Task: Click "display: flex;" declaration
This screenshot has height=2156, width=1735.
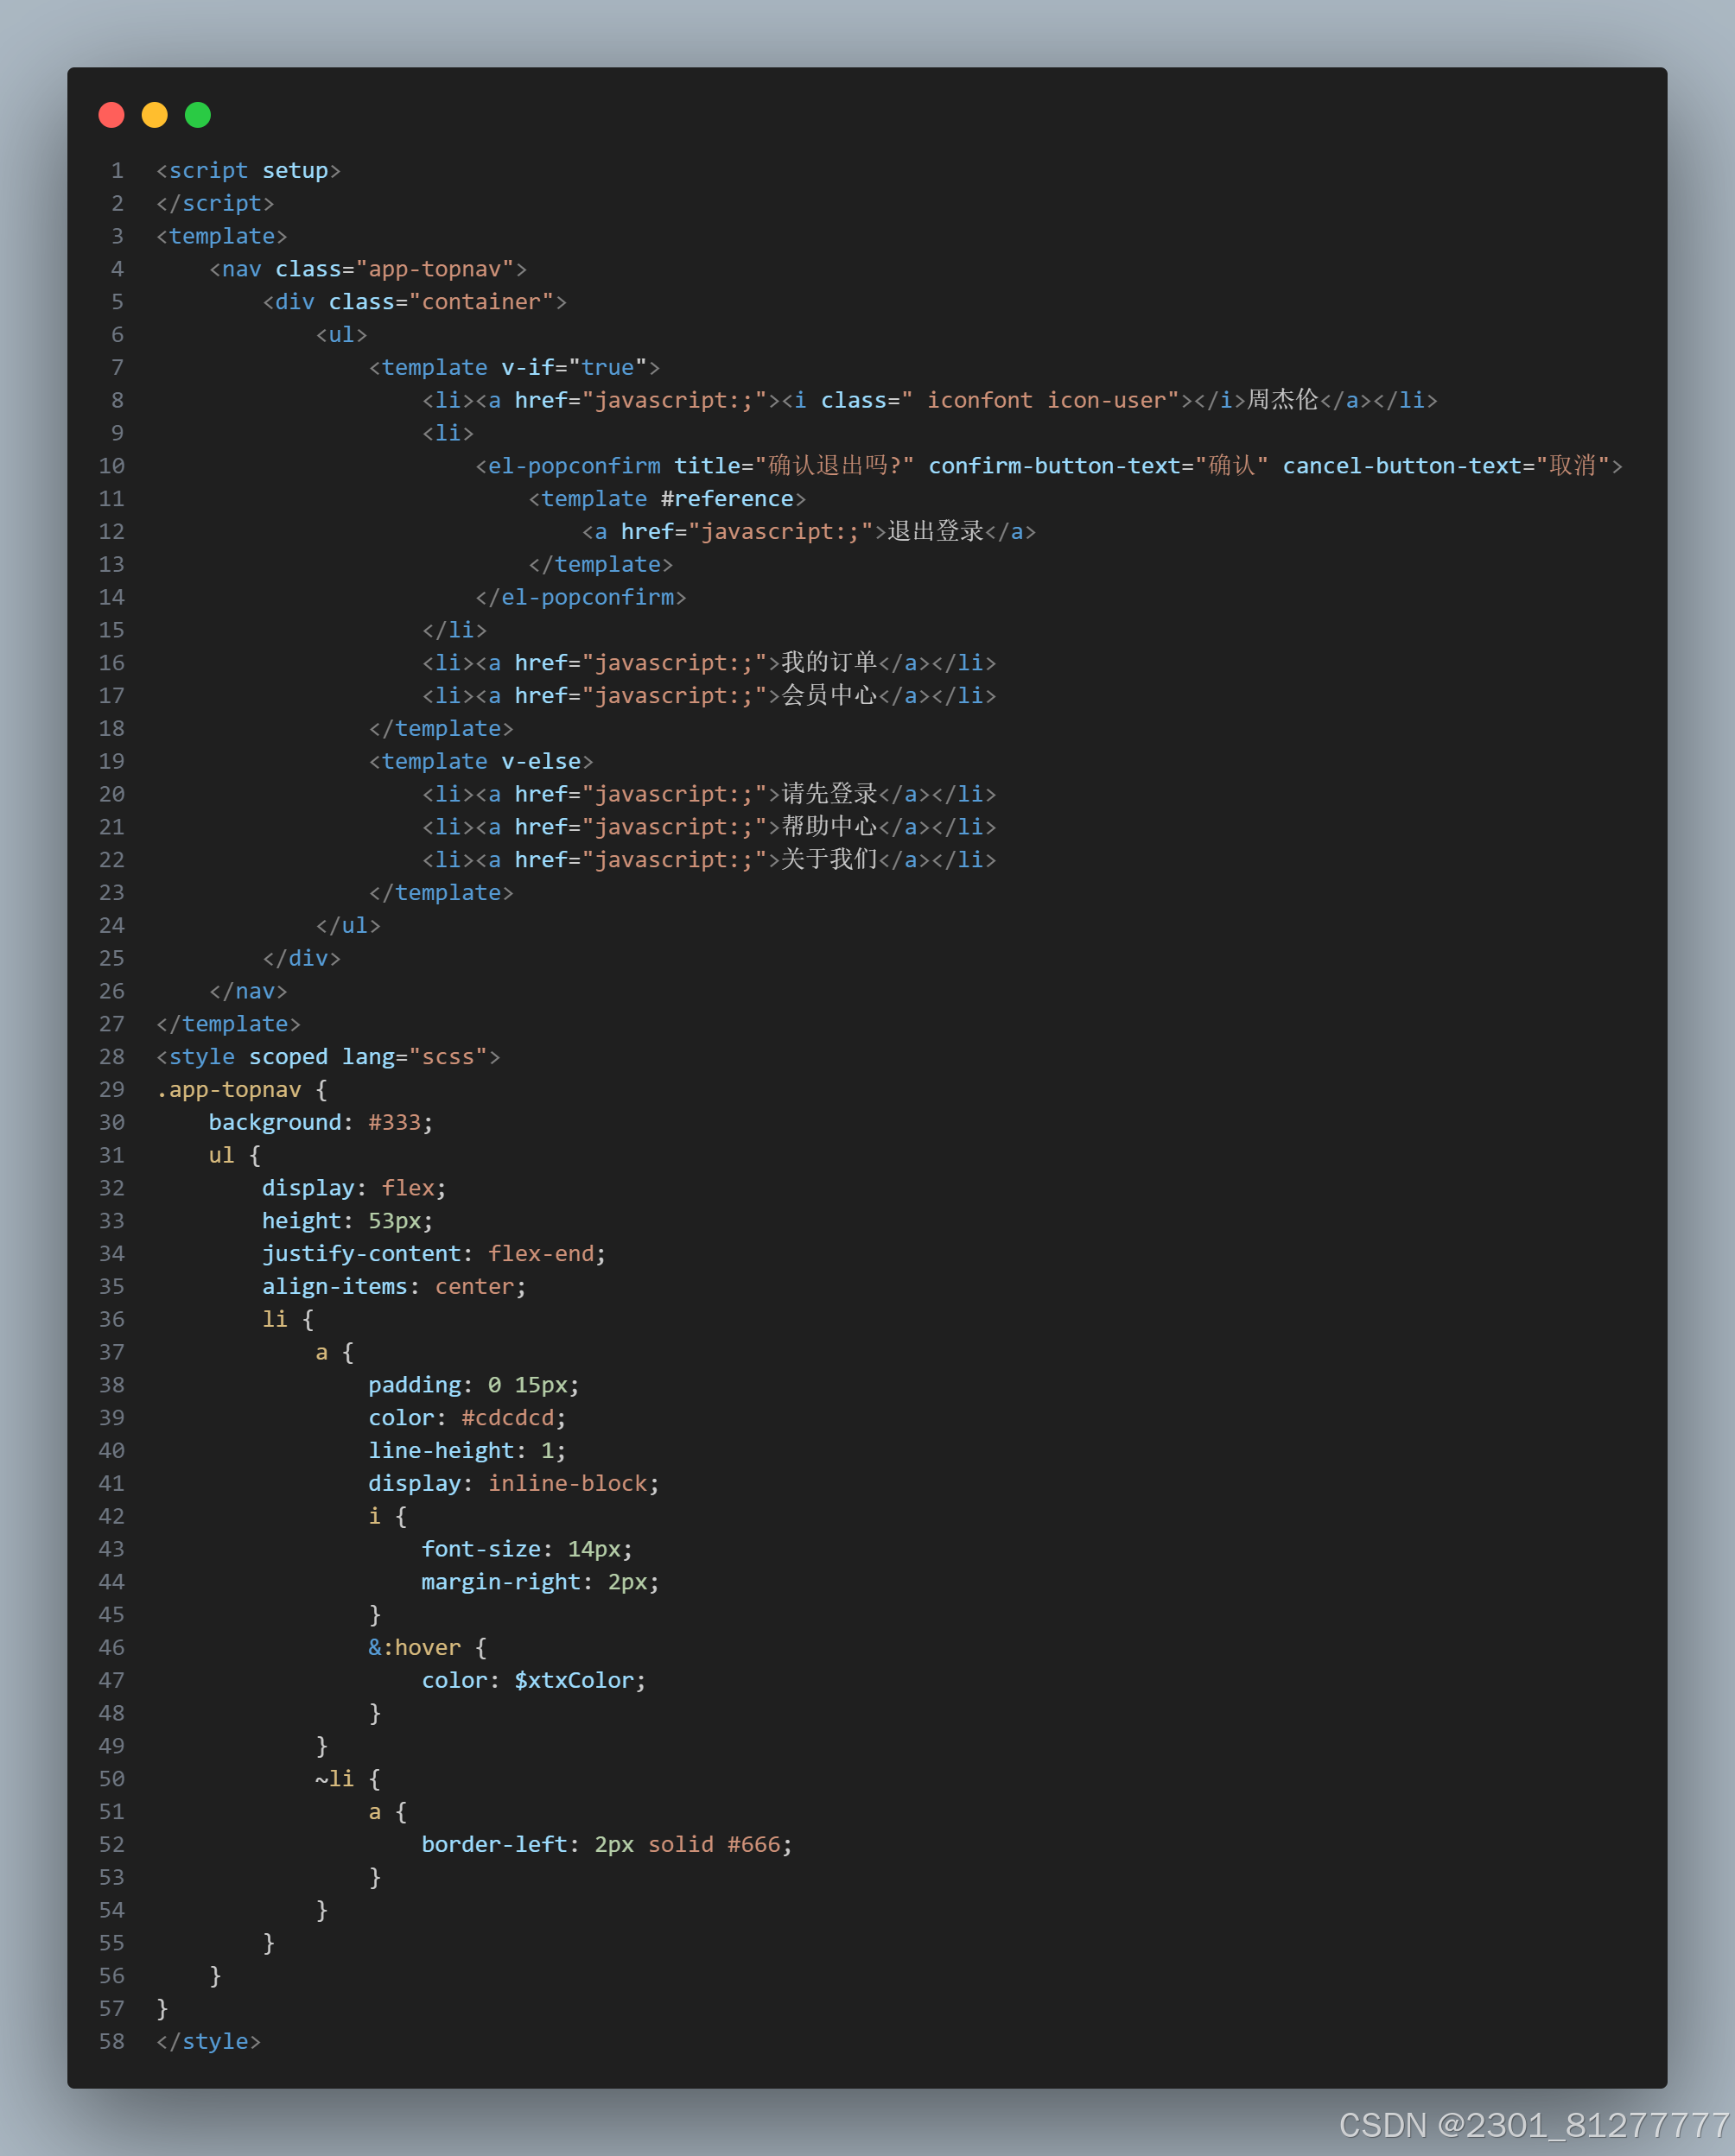Action: (354, 1188)
